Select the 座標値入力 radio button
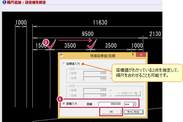Image resolution: width=183 pixels, height=122 pixels. point(64,64)
